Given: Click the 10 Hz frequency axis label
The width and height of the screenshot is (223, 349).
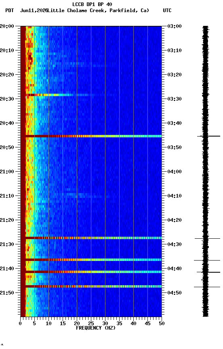Looking at the screenshot, I should pos(48,324).
